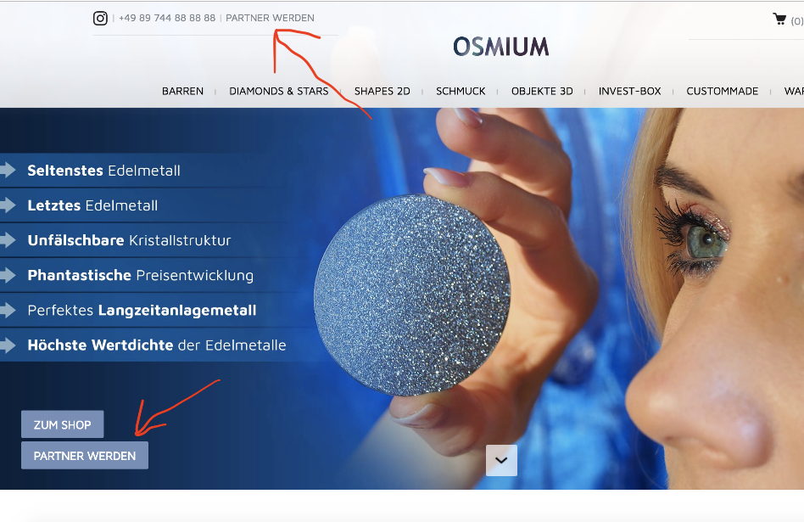Image resolution: width=804 pixels, height=522 pixels.
Task: Click PARTNER WERDEN link in top bar
Action: click(x=270, y=18)
